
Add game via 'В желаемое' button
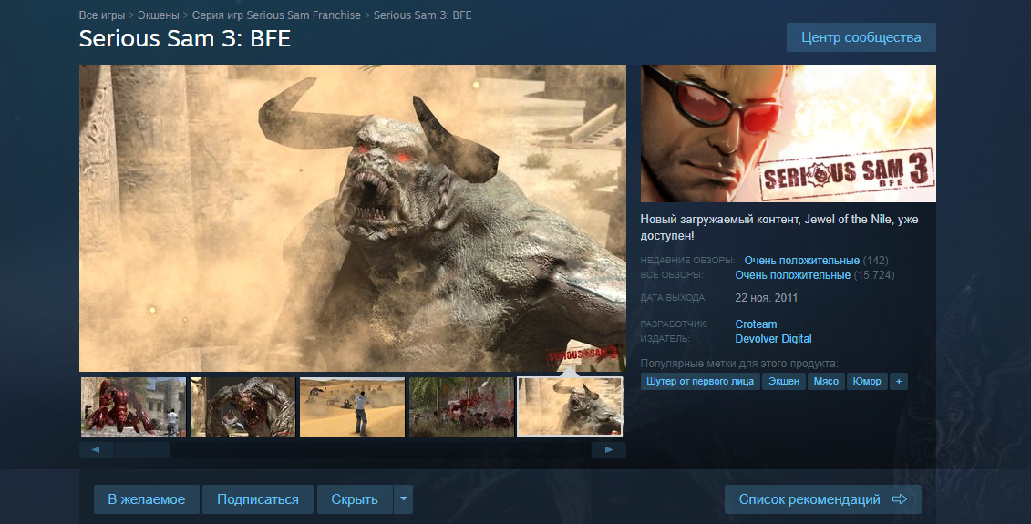[x=147, y=499]
